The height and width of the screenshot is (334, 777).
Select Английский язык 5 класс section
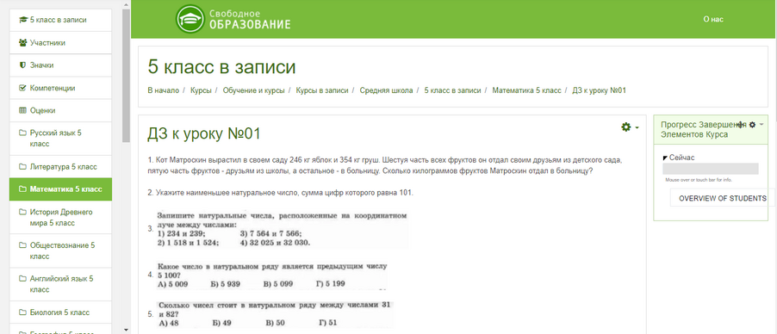[60, 284]
